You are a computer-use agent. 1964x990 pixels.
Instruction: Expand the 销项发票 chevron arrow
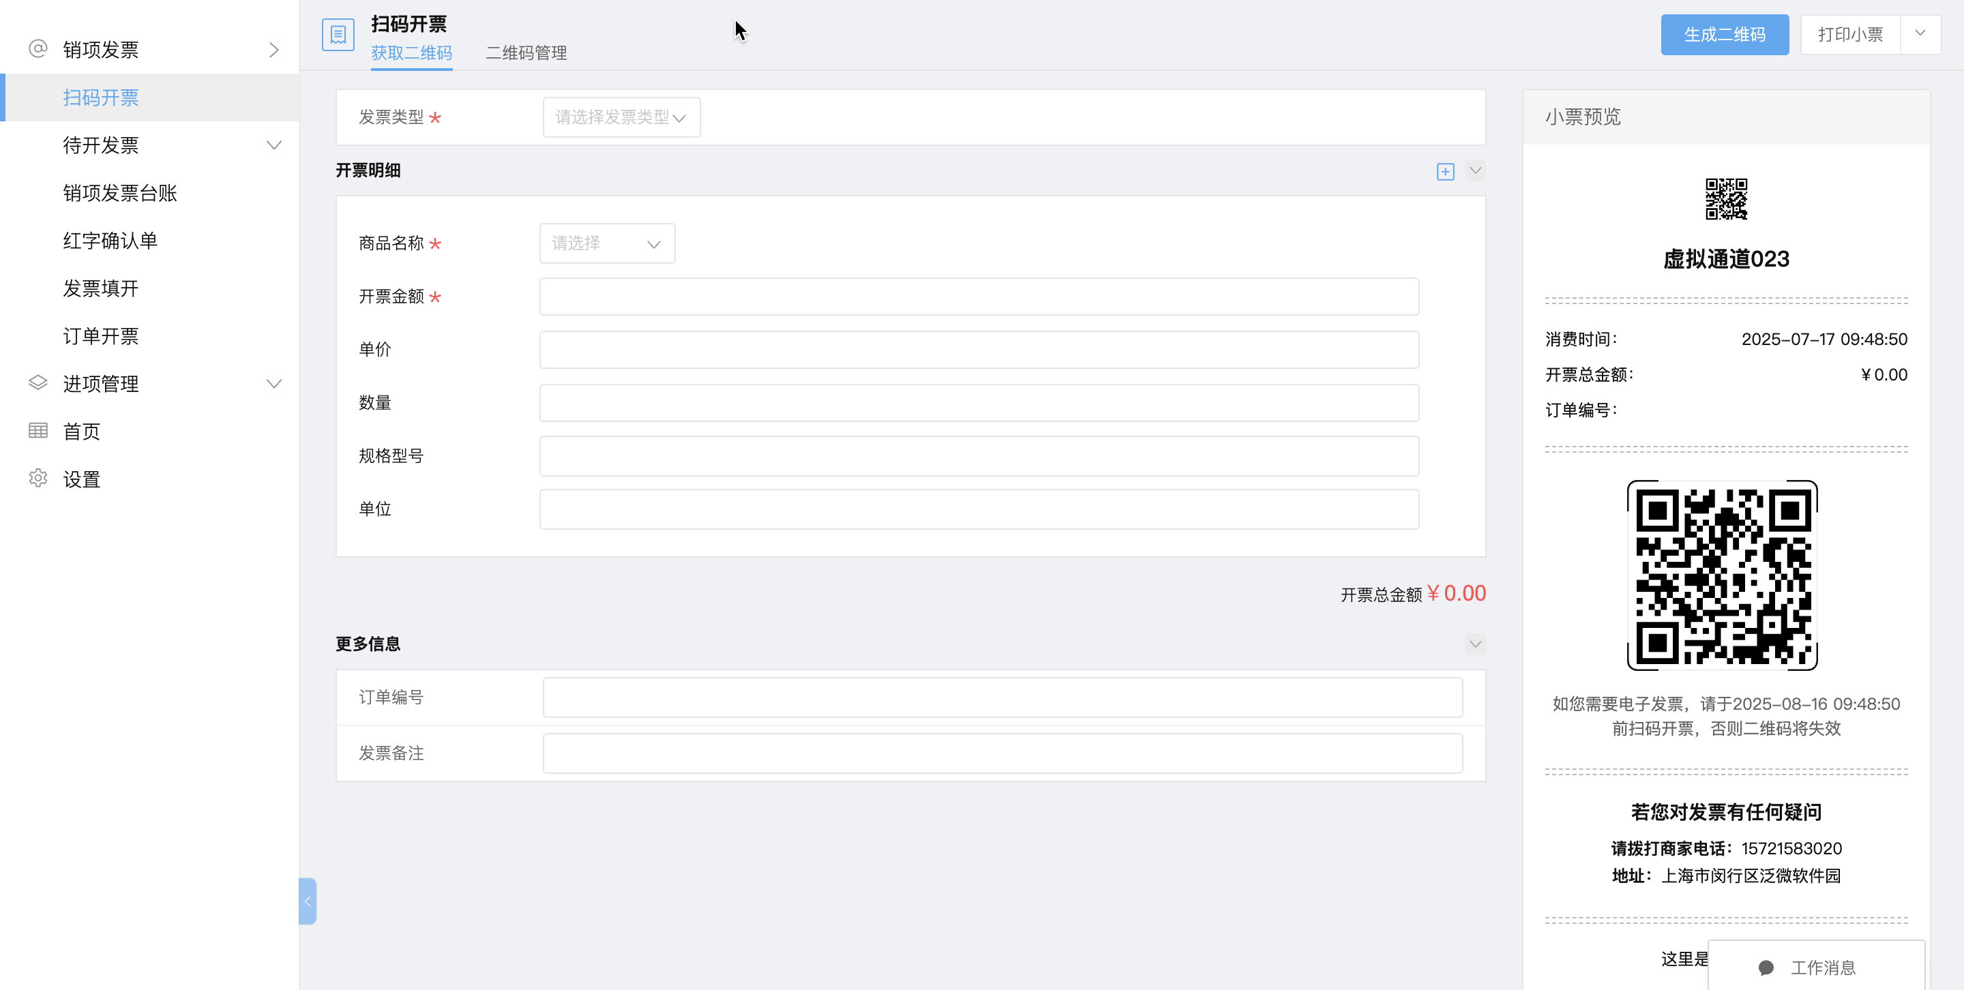click(x=273, y=50)
